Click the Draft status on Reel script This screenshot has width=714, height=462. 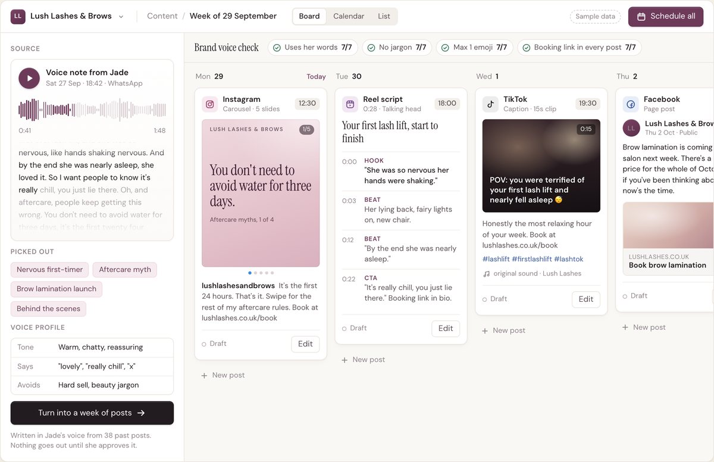pos(355,329)
